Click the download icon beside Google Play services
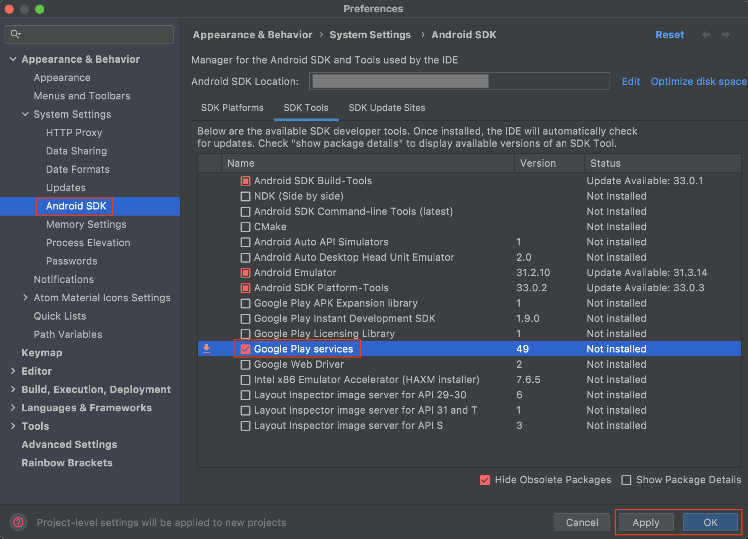The width and height of the screenshot is (748, 539). (207, 349)
